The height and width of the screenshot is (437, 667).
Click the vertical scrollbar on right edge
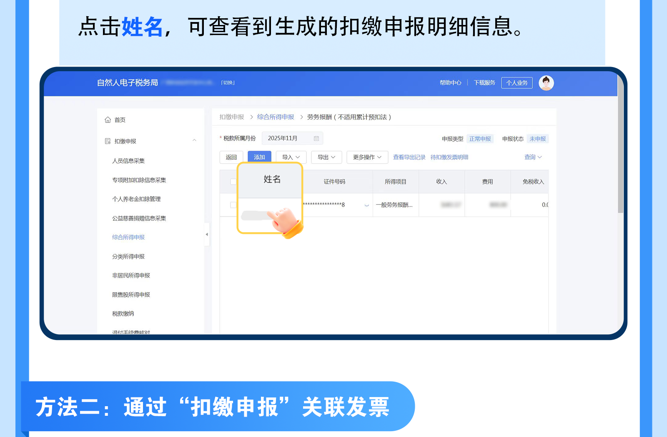coord(620,146)
